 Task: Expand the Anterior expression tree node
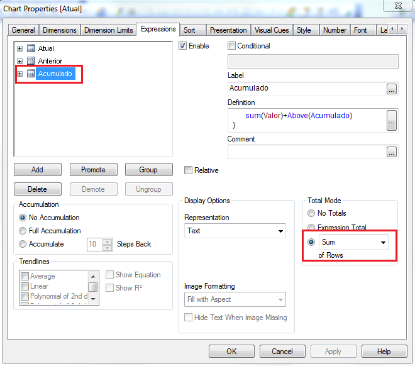tap(20, 61)
